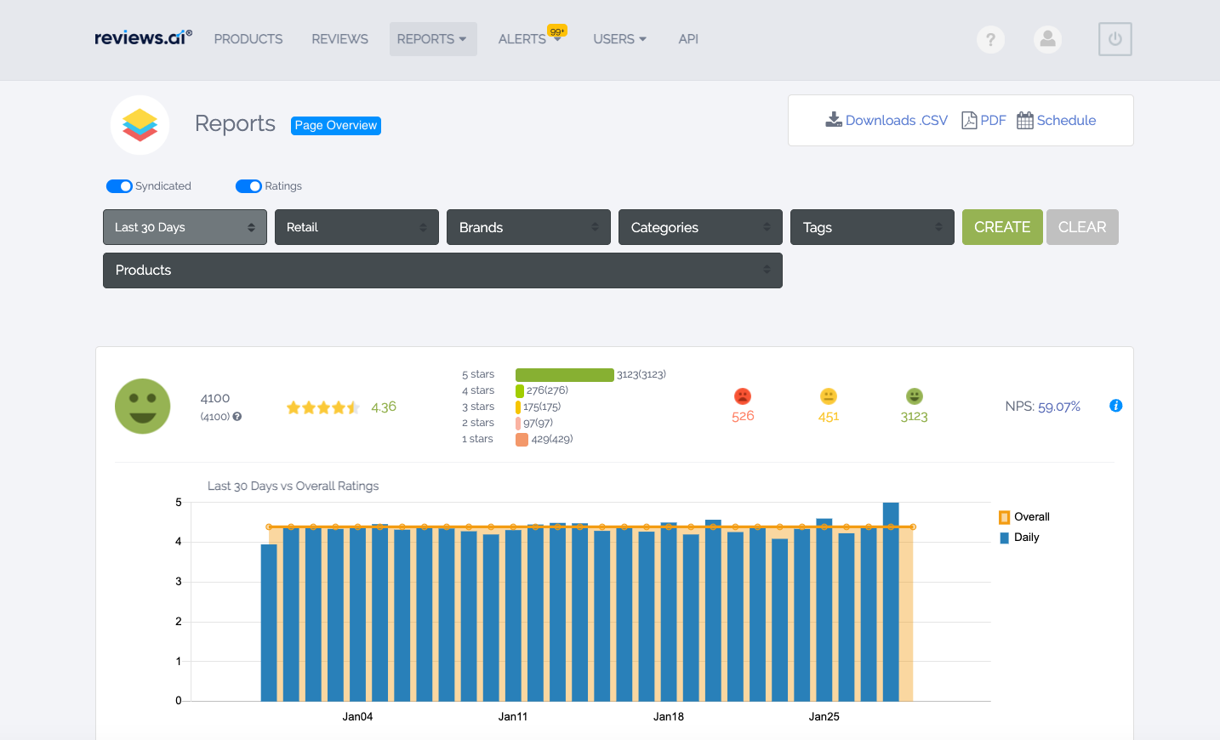
Task: Click the red angry face sentiment icon
Action: pos(742,397)
